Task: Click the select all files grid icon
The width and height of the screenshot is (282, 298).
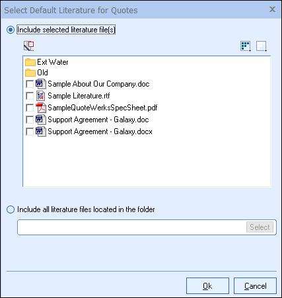Action: coord(246,46)
